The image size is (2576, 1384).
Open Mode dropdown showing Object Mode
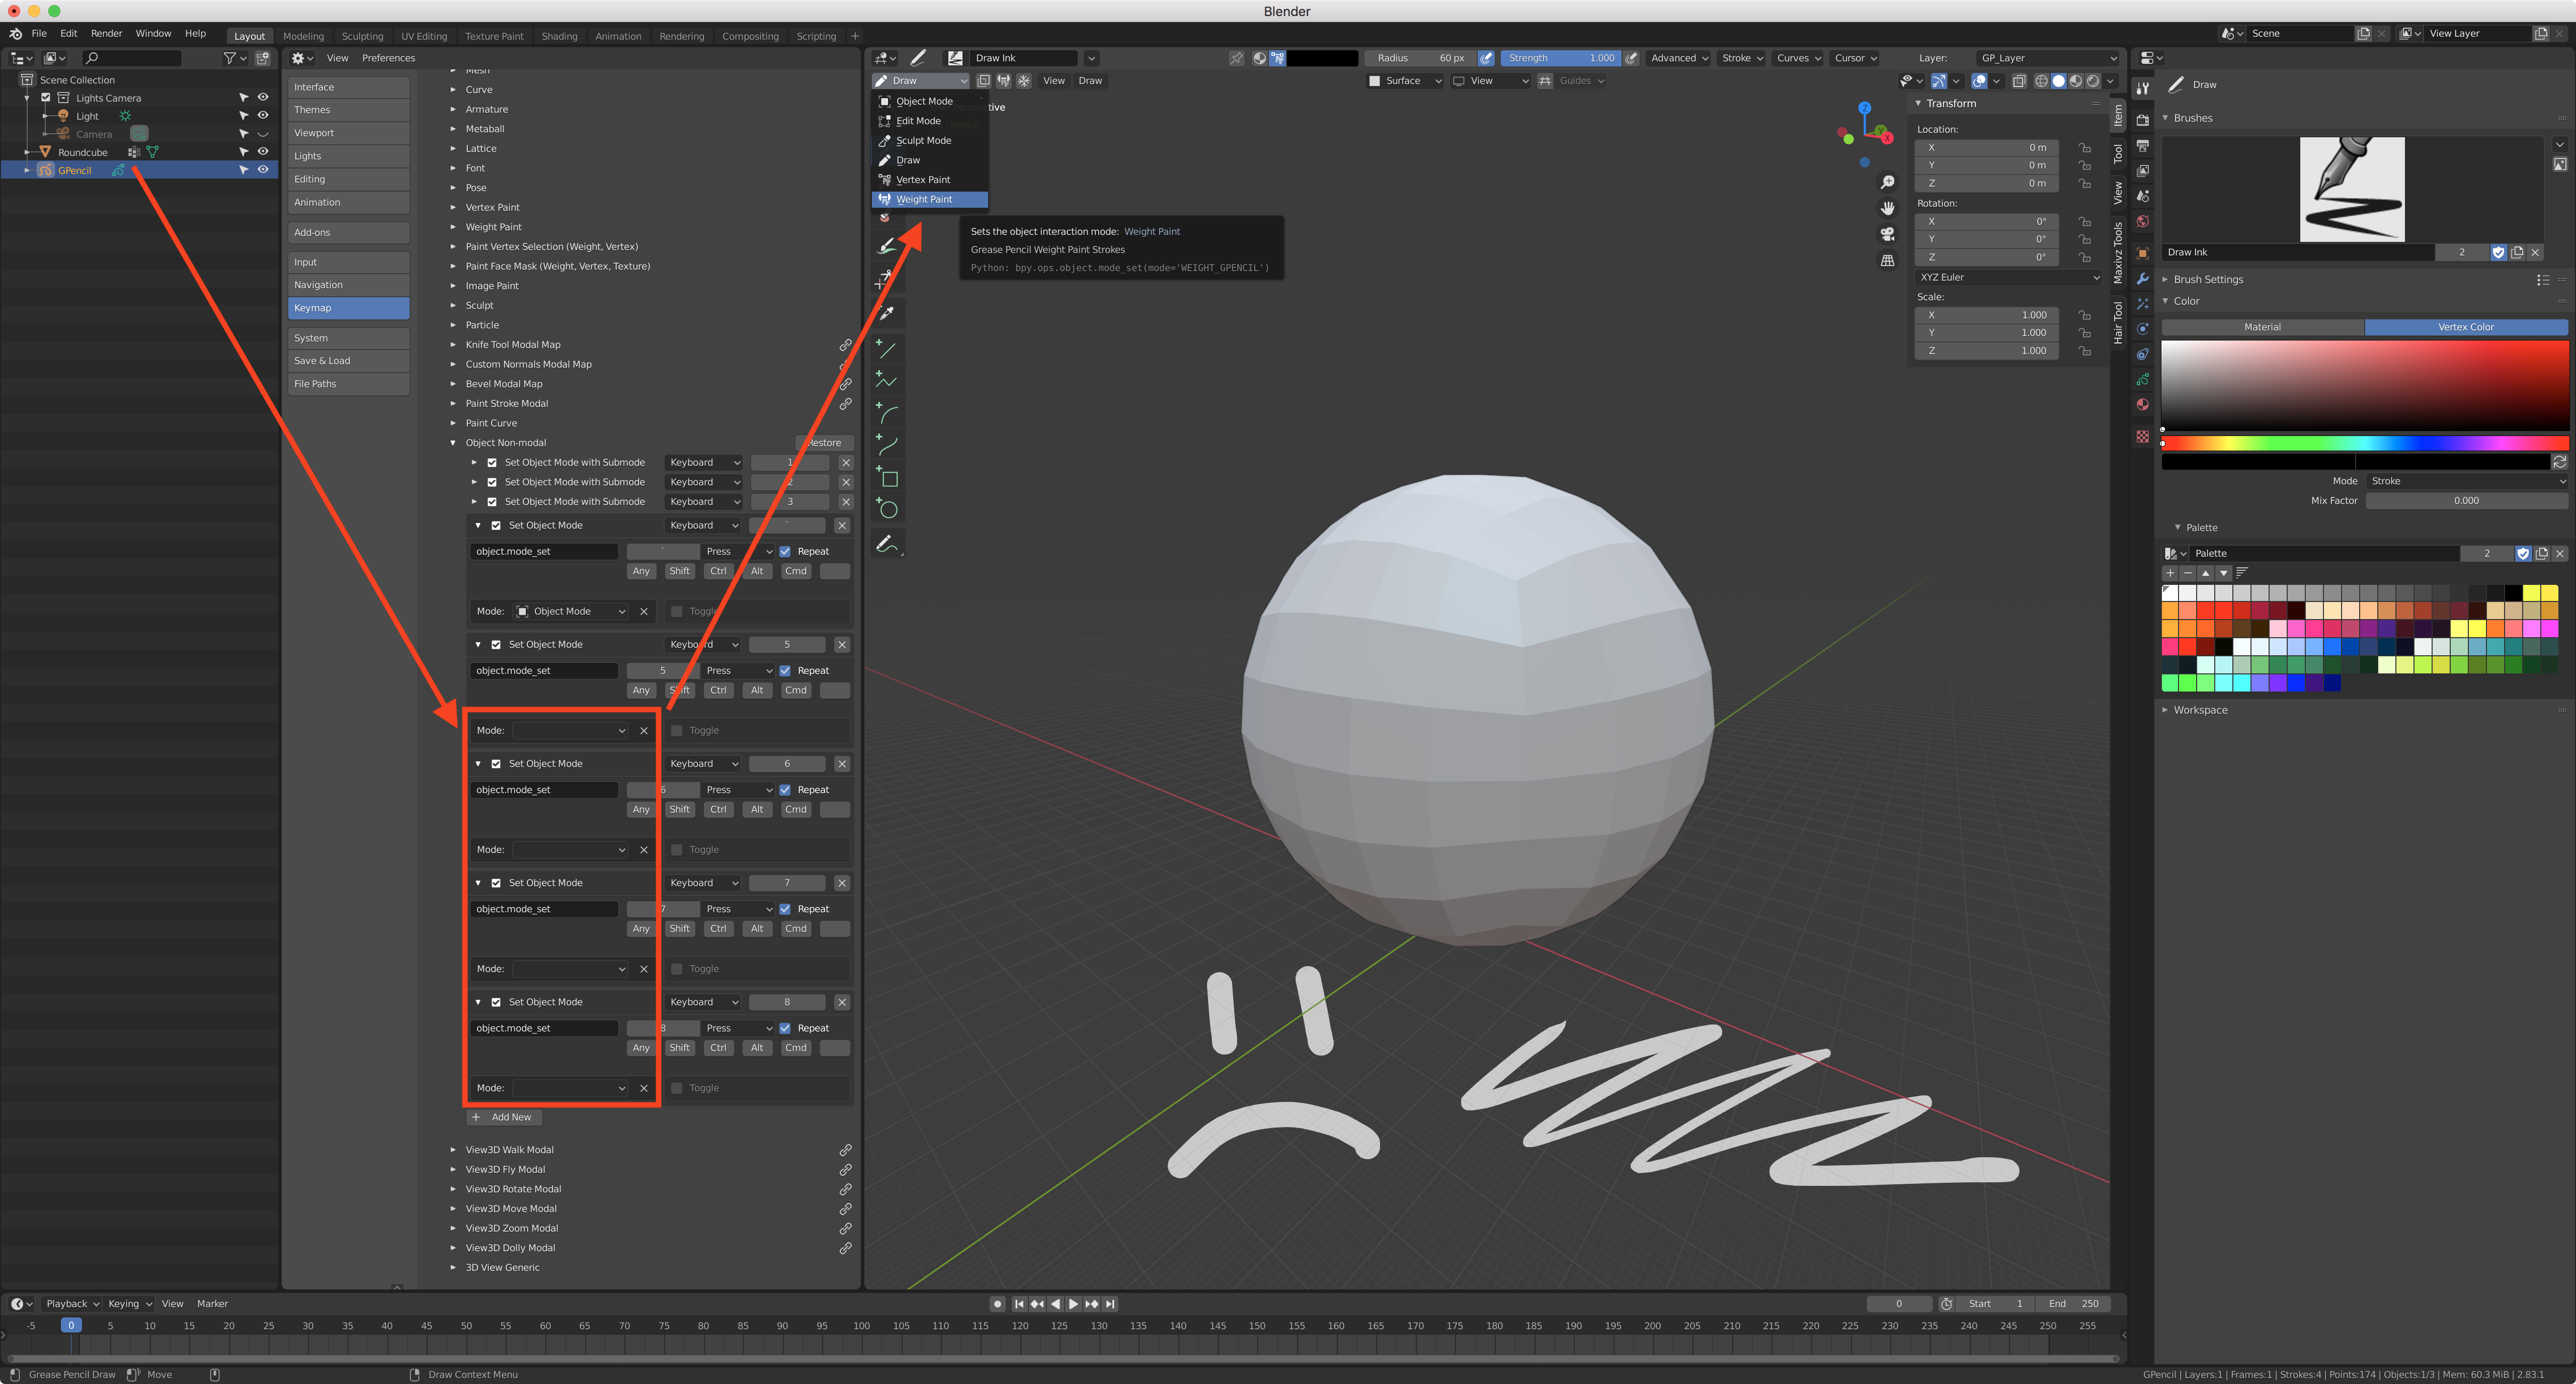(x=571, y=612)
